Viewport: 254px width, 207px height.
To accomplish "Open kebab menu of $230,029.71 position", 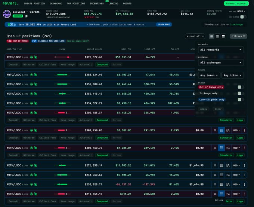I will (x=244, y=185).
